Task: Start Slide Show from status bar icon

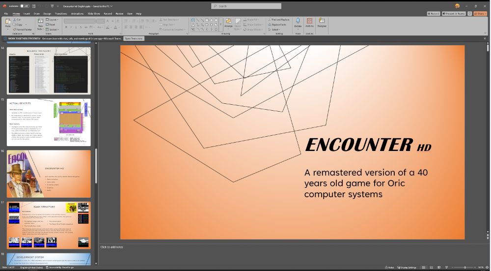Action: tap(446, 268)
